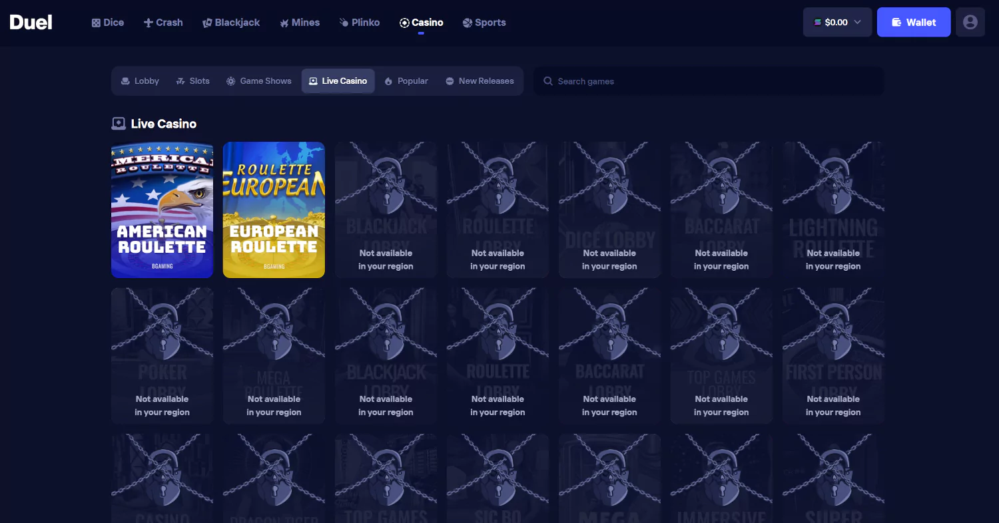Launch the Mines game from the top bar
Viewport: 999px width, 523px height.
coord(300,23)
